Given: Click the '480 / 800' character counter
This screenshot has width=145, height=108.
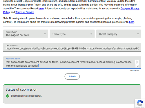Looking at the screenshot, I should pyautogui.click(x=134, y=71).
